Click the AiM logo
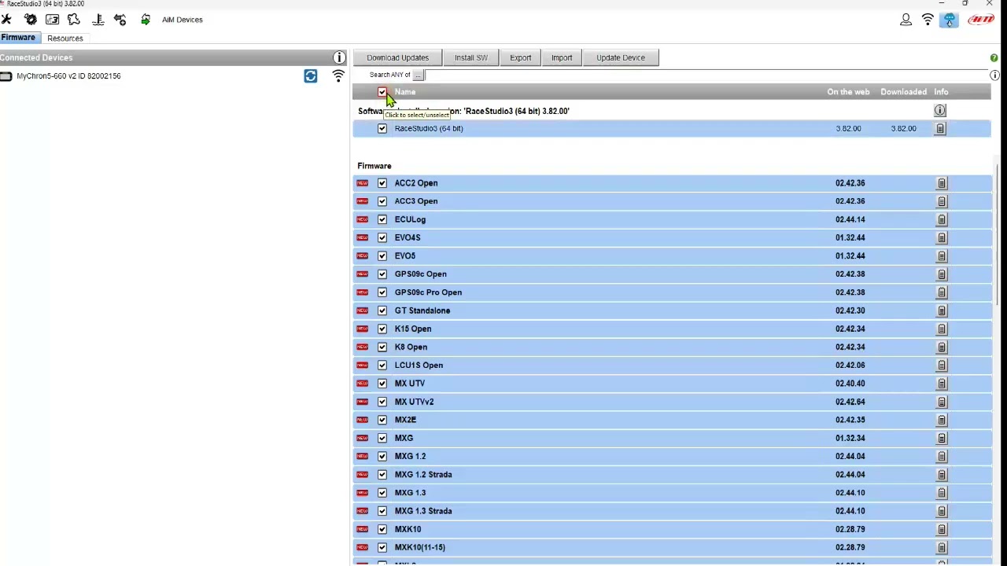This screenshot has height=566, width=1007. click(x=981, y=20)
